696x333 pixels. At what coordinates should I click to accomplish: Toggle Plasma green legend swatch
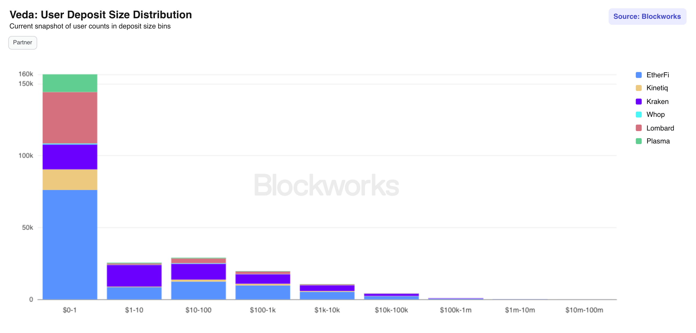[x=639, y=141]
